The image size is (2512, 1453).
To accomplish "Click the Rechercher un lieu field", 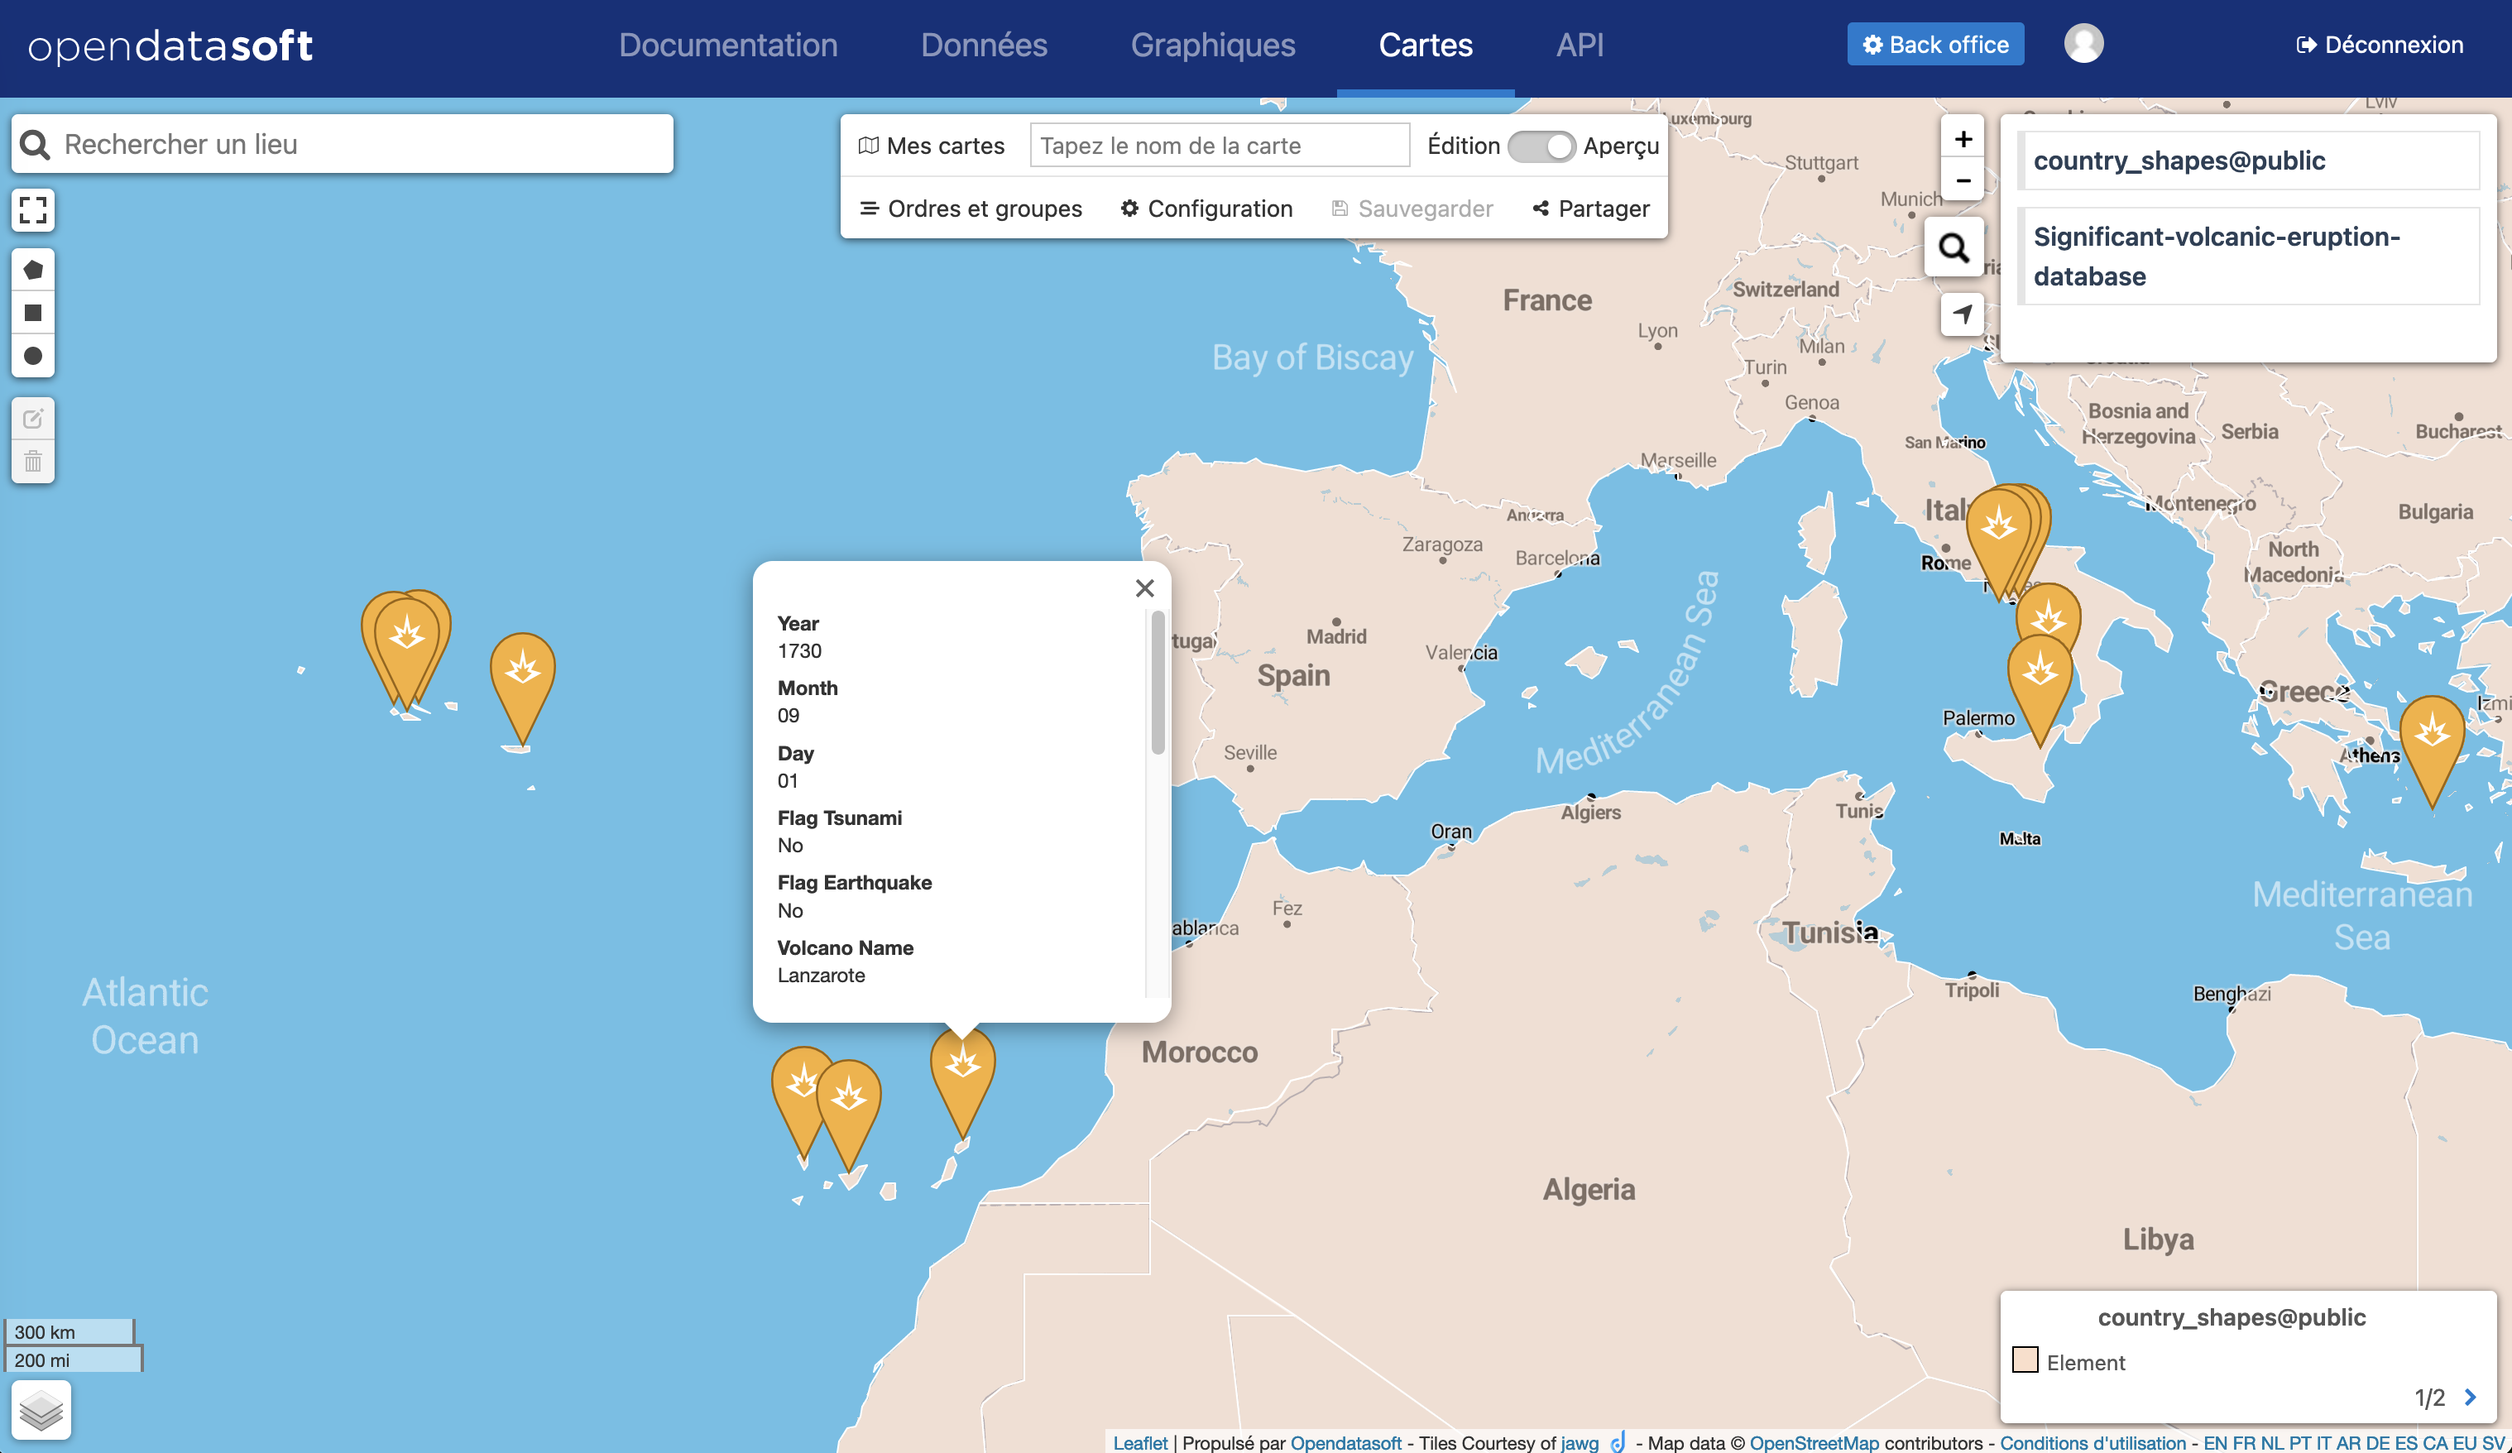I will [359, 145].
